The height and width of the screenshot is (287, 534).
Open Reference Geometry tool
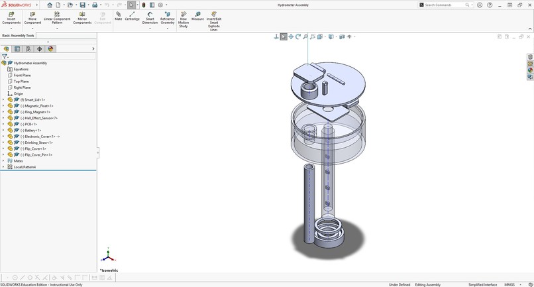[x=168, y=18]
